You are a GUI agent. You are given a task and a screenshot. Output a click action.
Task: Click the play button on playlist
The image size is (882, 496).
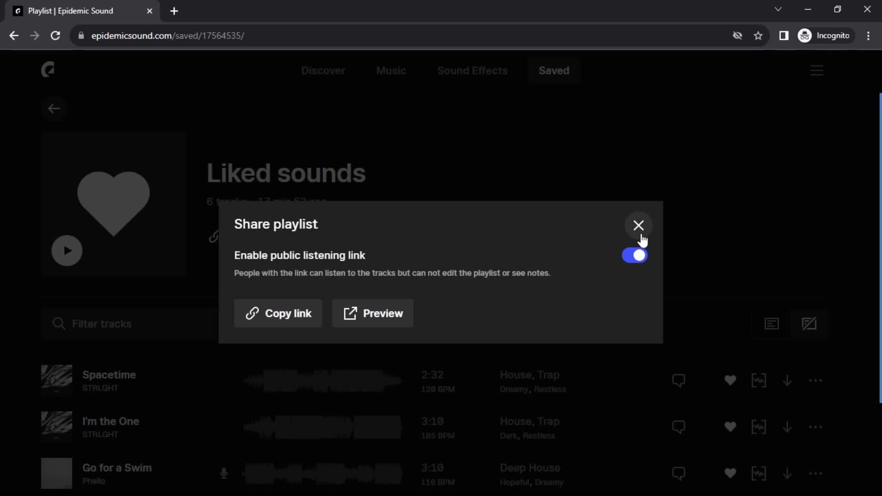pyautogui.click(x=66, y=251)
